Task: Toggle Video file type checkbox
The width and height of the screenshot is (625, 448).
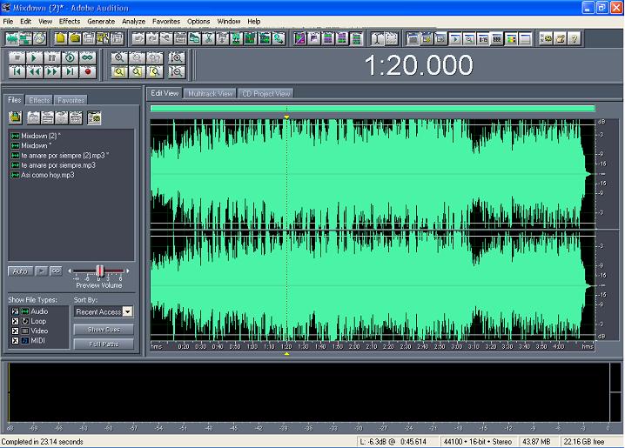Action: (15, 331)
